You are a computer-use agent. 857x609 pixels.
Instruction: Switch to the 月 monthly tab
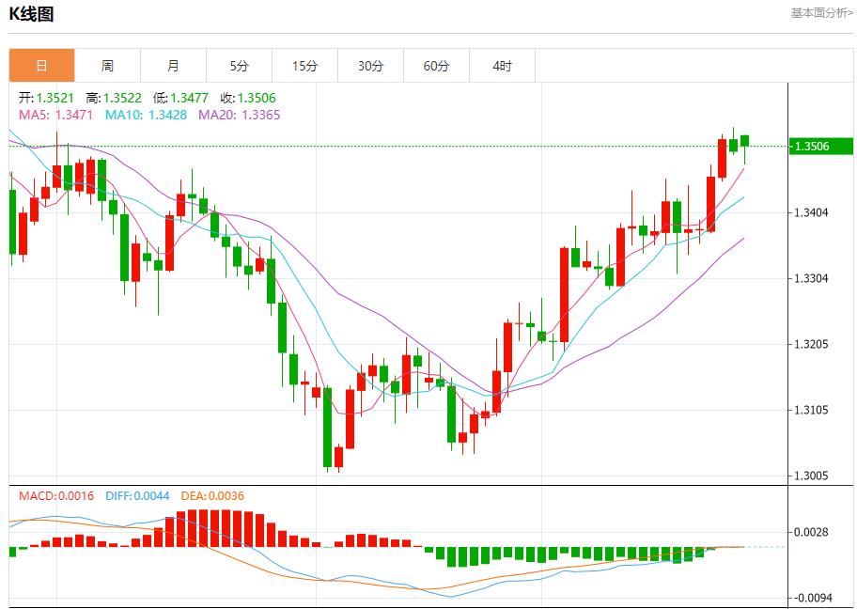coord(173,66)
